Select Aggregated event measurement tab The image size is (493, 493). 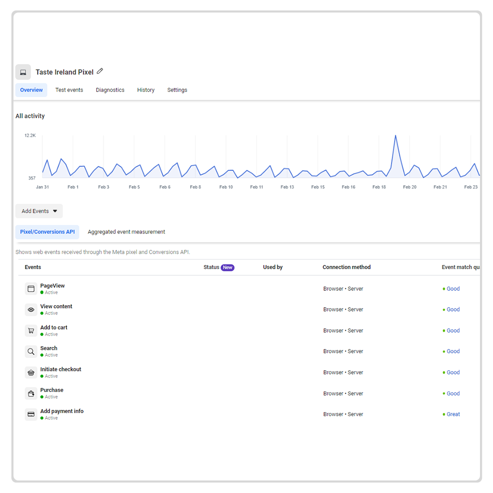click(x=126, y=232)
